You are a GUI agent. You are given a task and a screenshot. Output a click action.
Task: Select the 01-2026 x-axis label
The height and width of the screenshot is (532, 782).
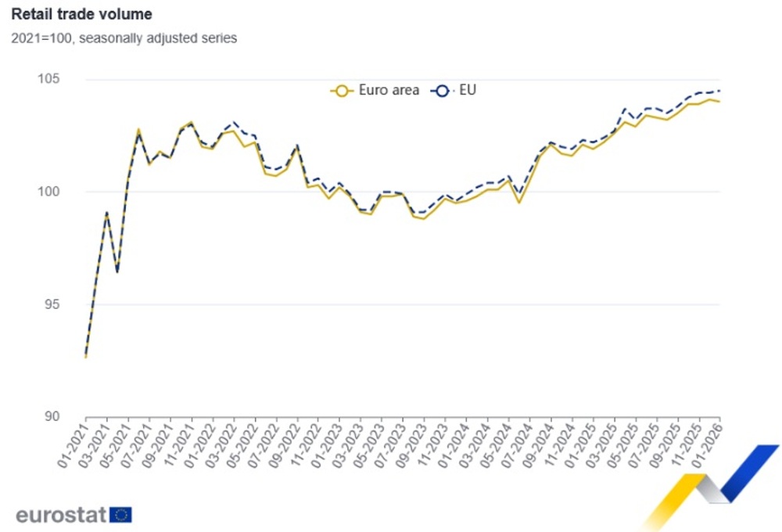point(707,445)
